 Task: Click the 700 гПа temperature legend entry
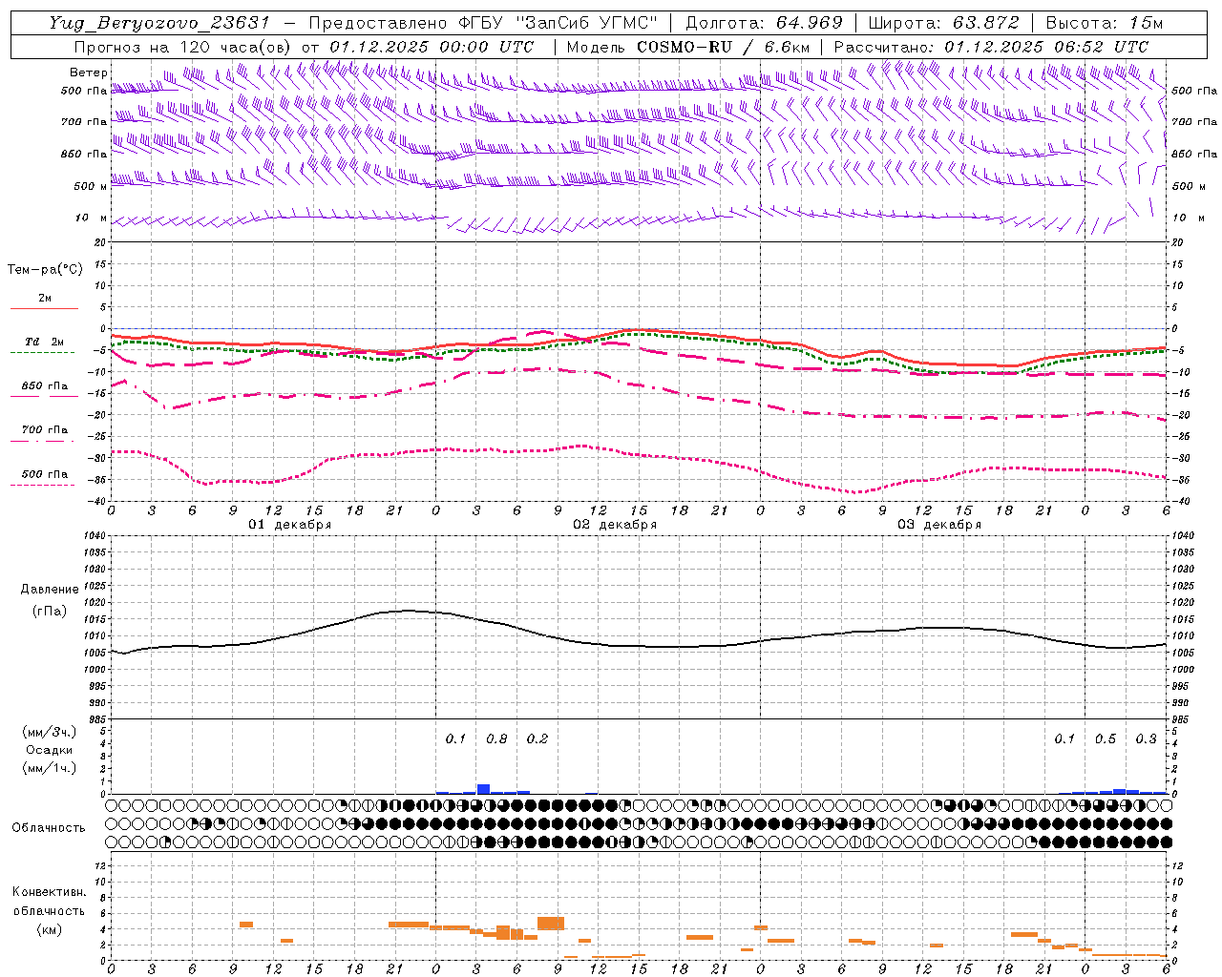44,433
